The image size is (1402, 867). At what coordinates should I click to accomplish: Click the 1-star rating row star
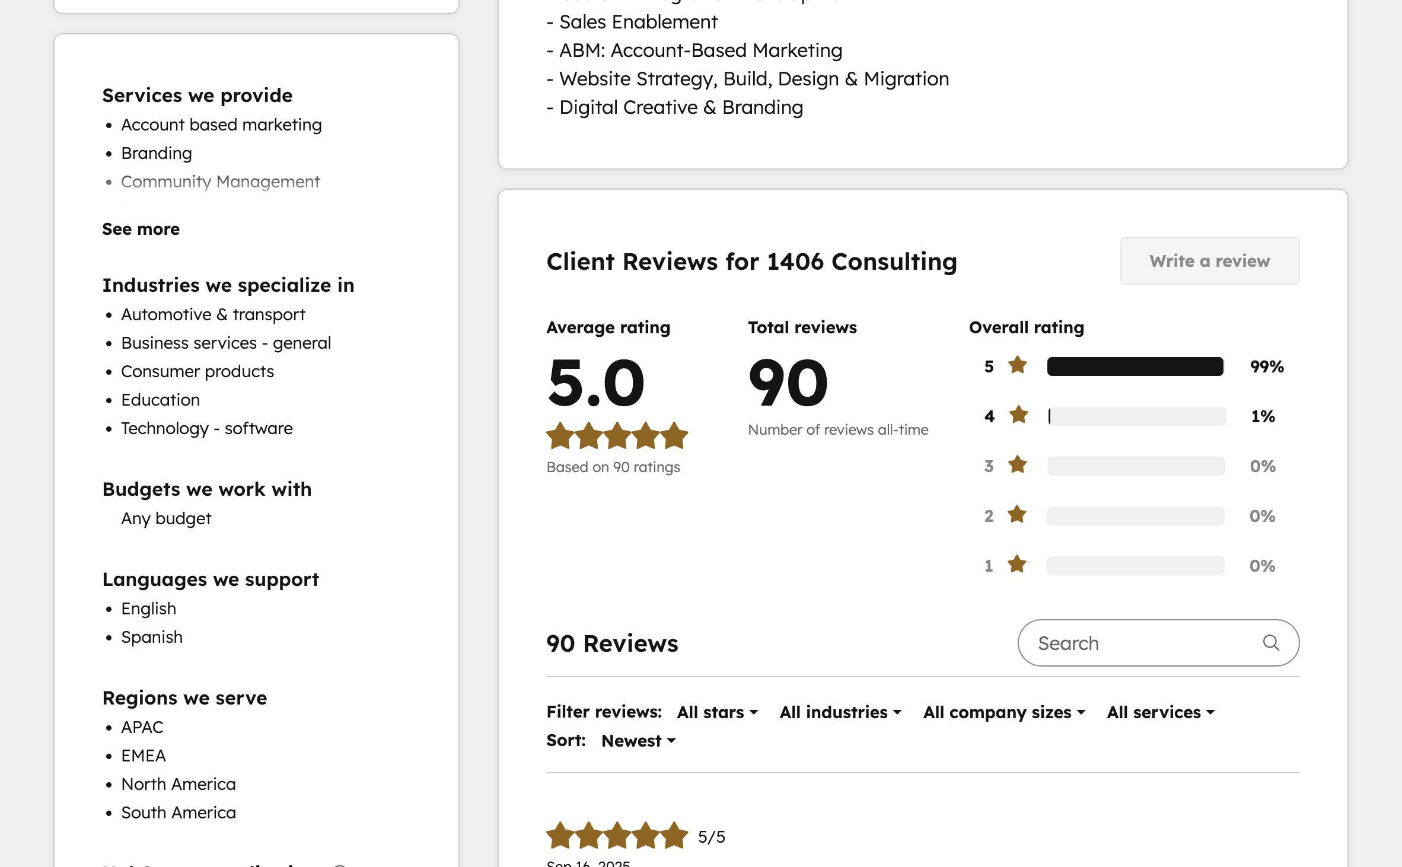[1018, 565]
